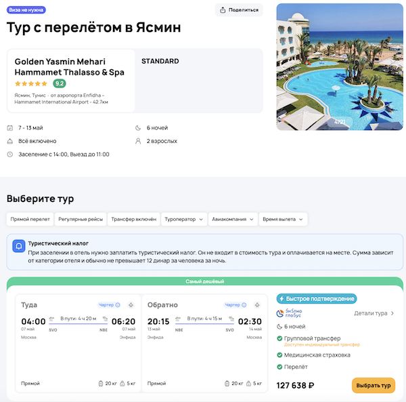The image size is (406, 402).
Task: Click the airline logo icon in Туда card
Action: (x=131, y=305)
